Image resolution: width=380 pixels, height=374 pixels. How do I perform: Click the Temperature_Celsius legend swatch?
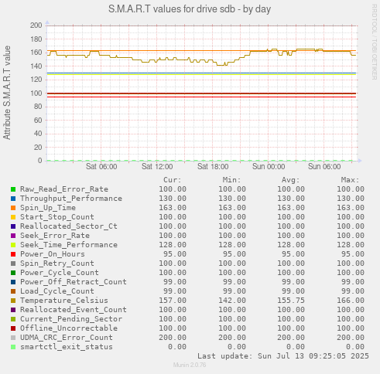[13, 301]
